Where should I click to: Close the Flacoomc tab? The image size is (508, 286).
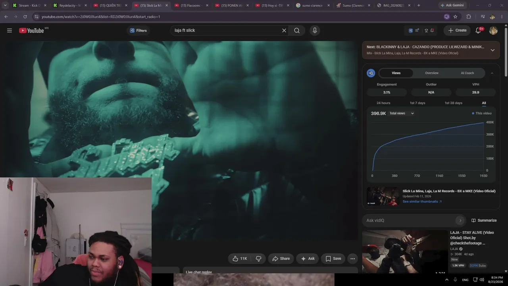pyautogui.click(x=207, y=6)
